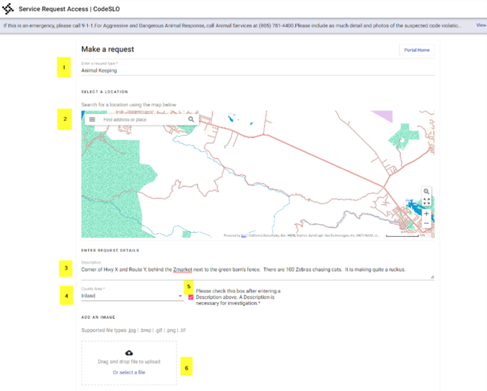
Task: Zoom in on the map with plus
Action: click(426, 213)
